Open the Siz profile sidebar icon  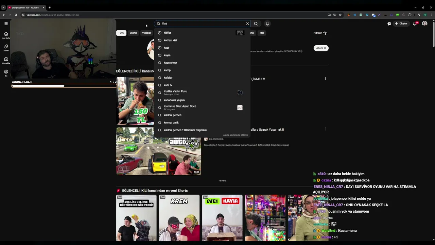pos(6,73)
